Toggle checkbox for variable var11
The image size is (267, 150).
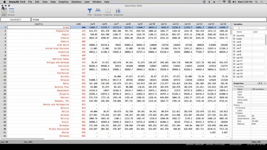[234, 61]
